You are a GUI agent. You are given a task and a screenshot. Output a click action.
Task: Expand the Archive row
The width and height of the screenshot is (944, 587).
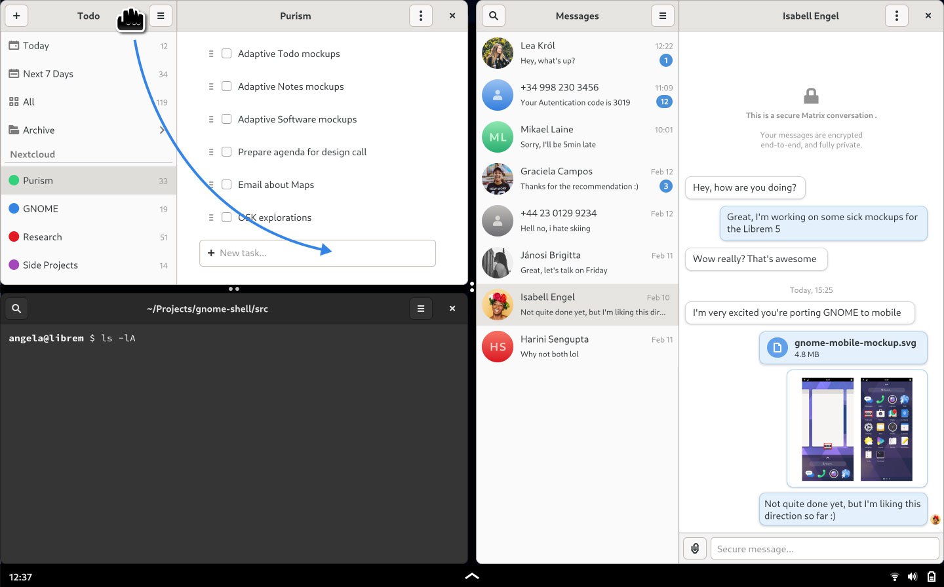pos(88,130)
